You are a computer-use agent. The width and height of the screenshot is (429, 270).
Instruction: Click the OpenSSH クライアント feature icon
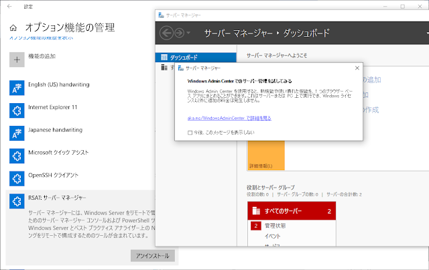point(17,179)
